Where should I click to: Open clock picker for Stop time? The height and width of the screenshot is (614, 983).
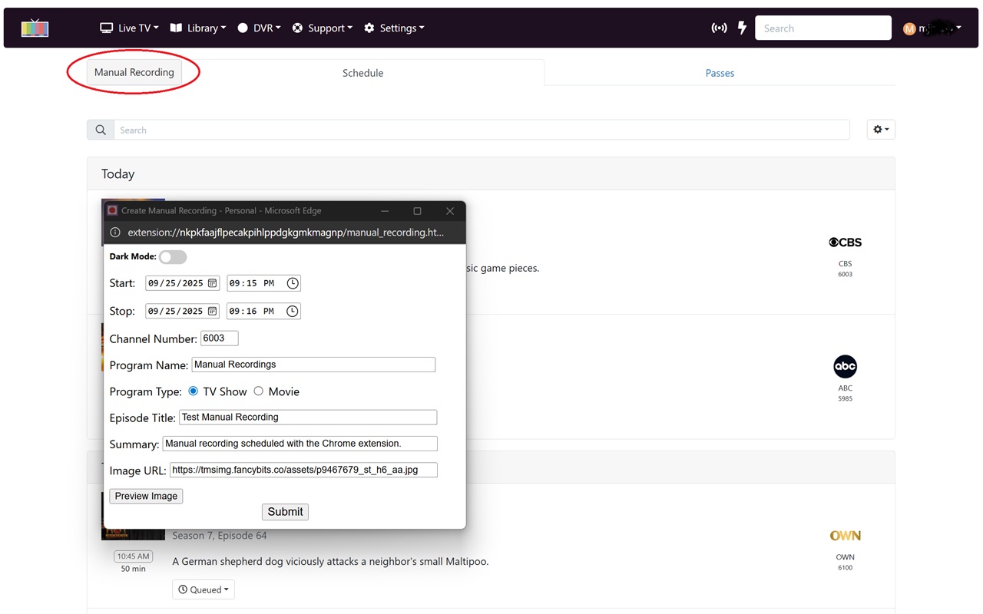(293, 311)
